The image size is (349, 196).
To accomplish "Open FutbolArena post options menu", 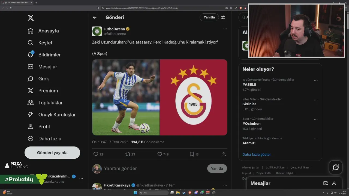I will [225, 29].
